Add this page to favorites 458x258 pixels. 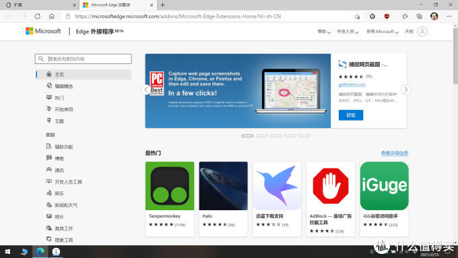[x=357, y=16]
